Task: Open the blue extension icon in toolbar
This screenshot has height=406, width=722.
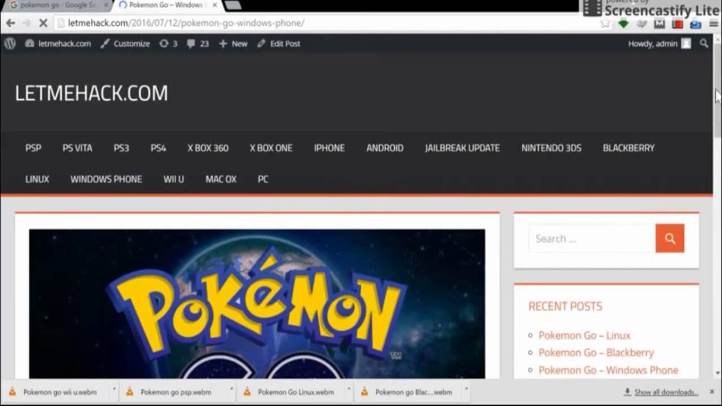Action: coord(695,24)
